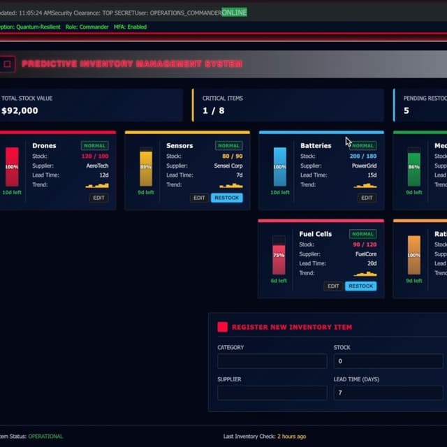Click the orange 100% stock level bar

pos(414,255)
